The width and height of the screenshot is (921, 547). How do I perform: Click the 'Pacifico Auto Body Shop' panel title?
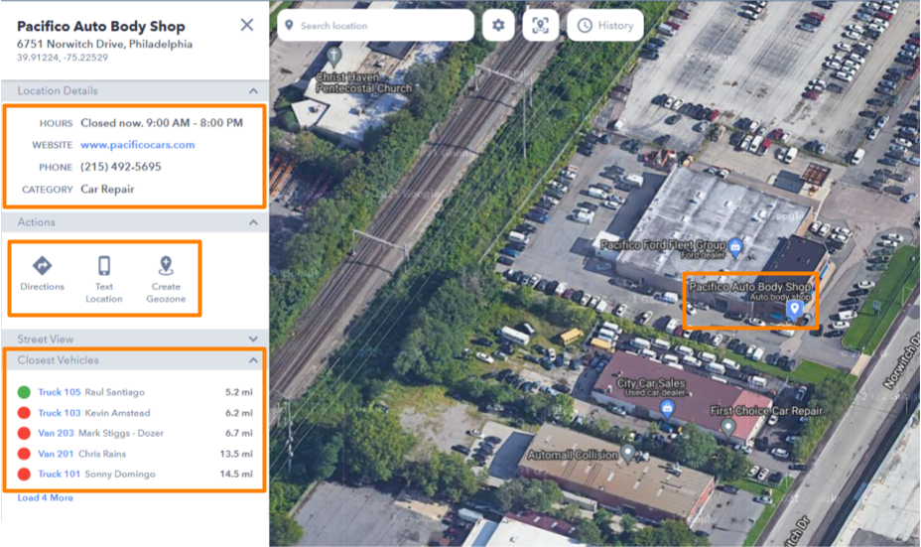[101, 26]
